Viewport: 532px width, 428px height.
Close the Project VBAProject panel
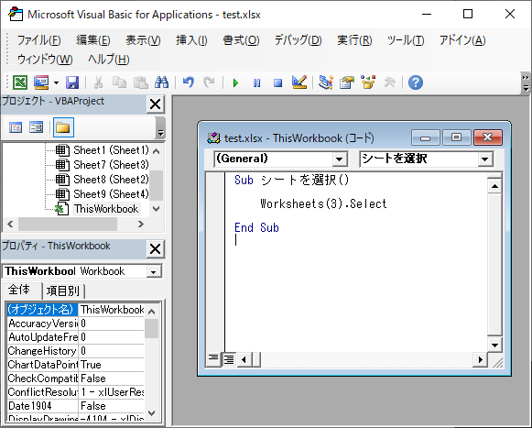point(156,104)
